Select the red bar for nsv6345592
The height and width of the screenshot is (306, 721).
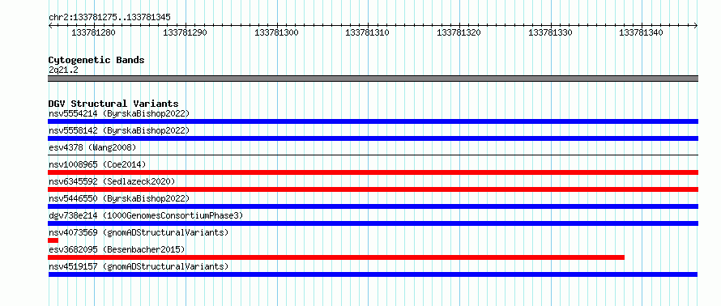click(373, 189)
